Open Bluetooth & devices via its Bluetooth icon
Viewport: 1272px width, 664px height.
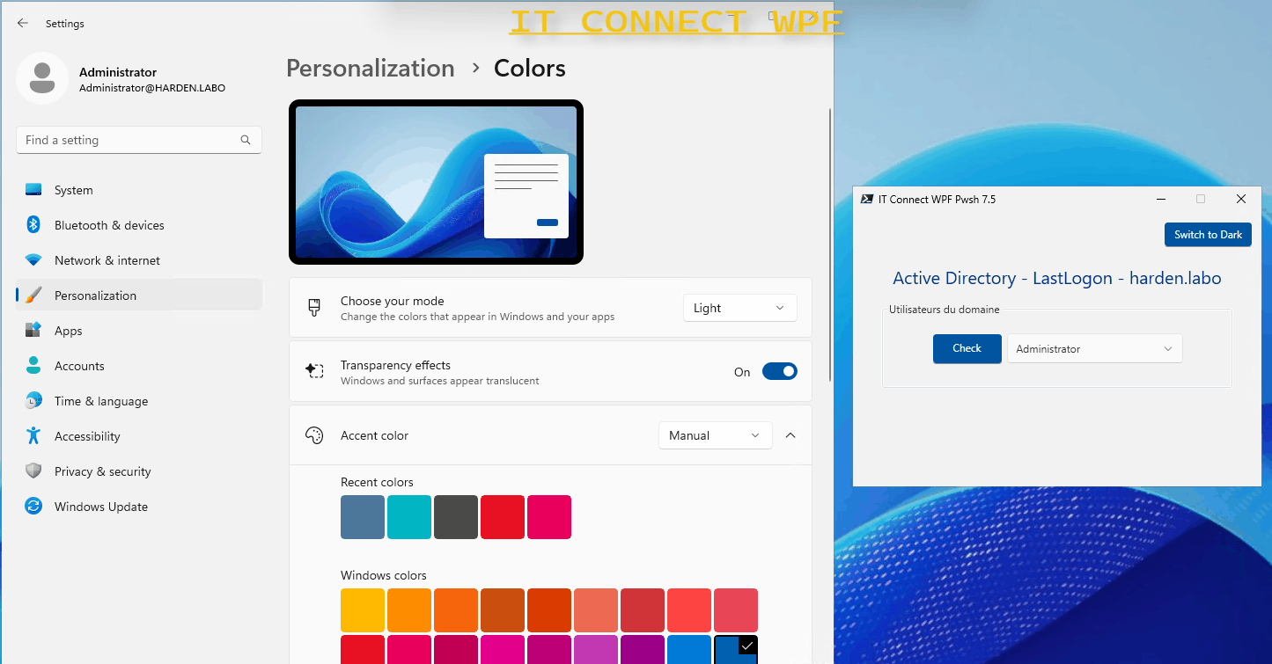[x=33, y=225]
